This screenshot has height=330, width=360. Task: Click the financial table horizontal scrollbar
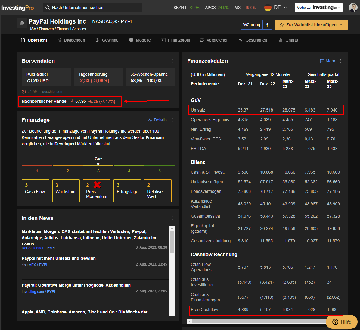coord(259,321)
